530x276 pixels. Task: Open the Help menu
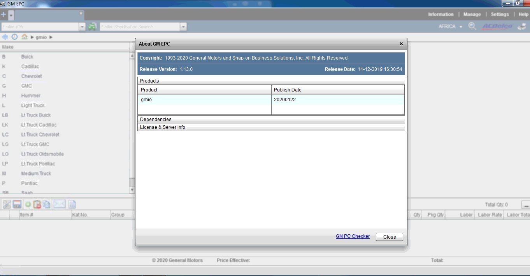[x=523, y=14]
